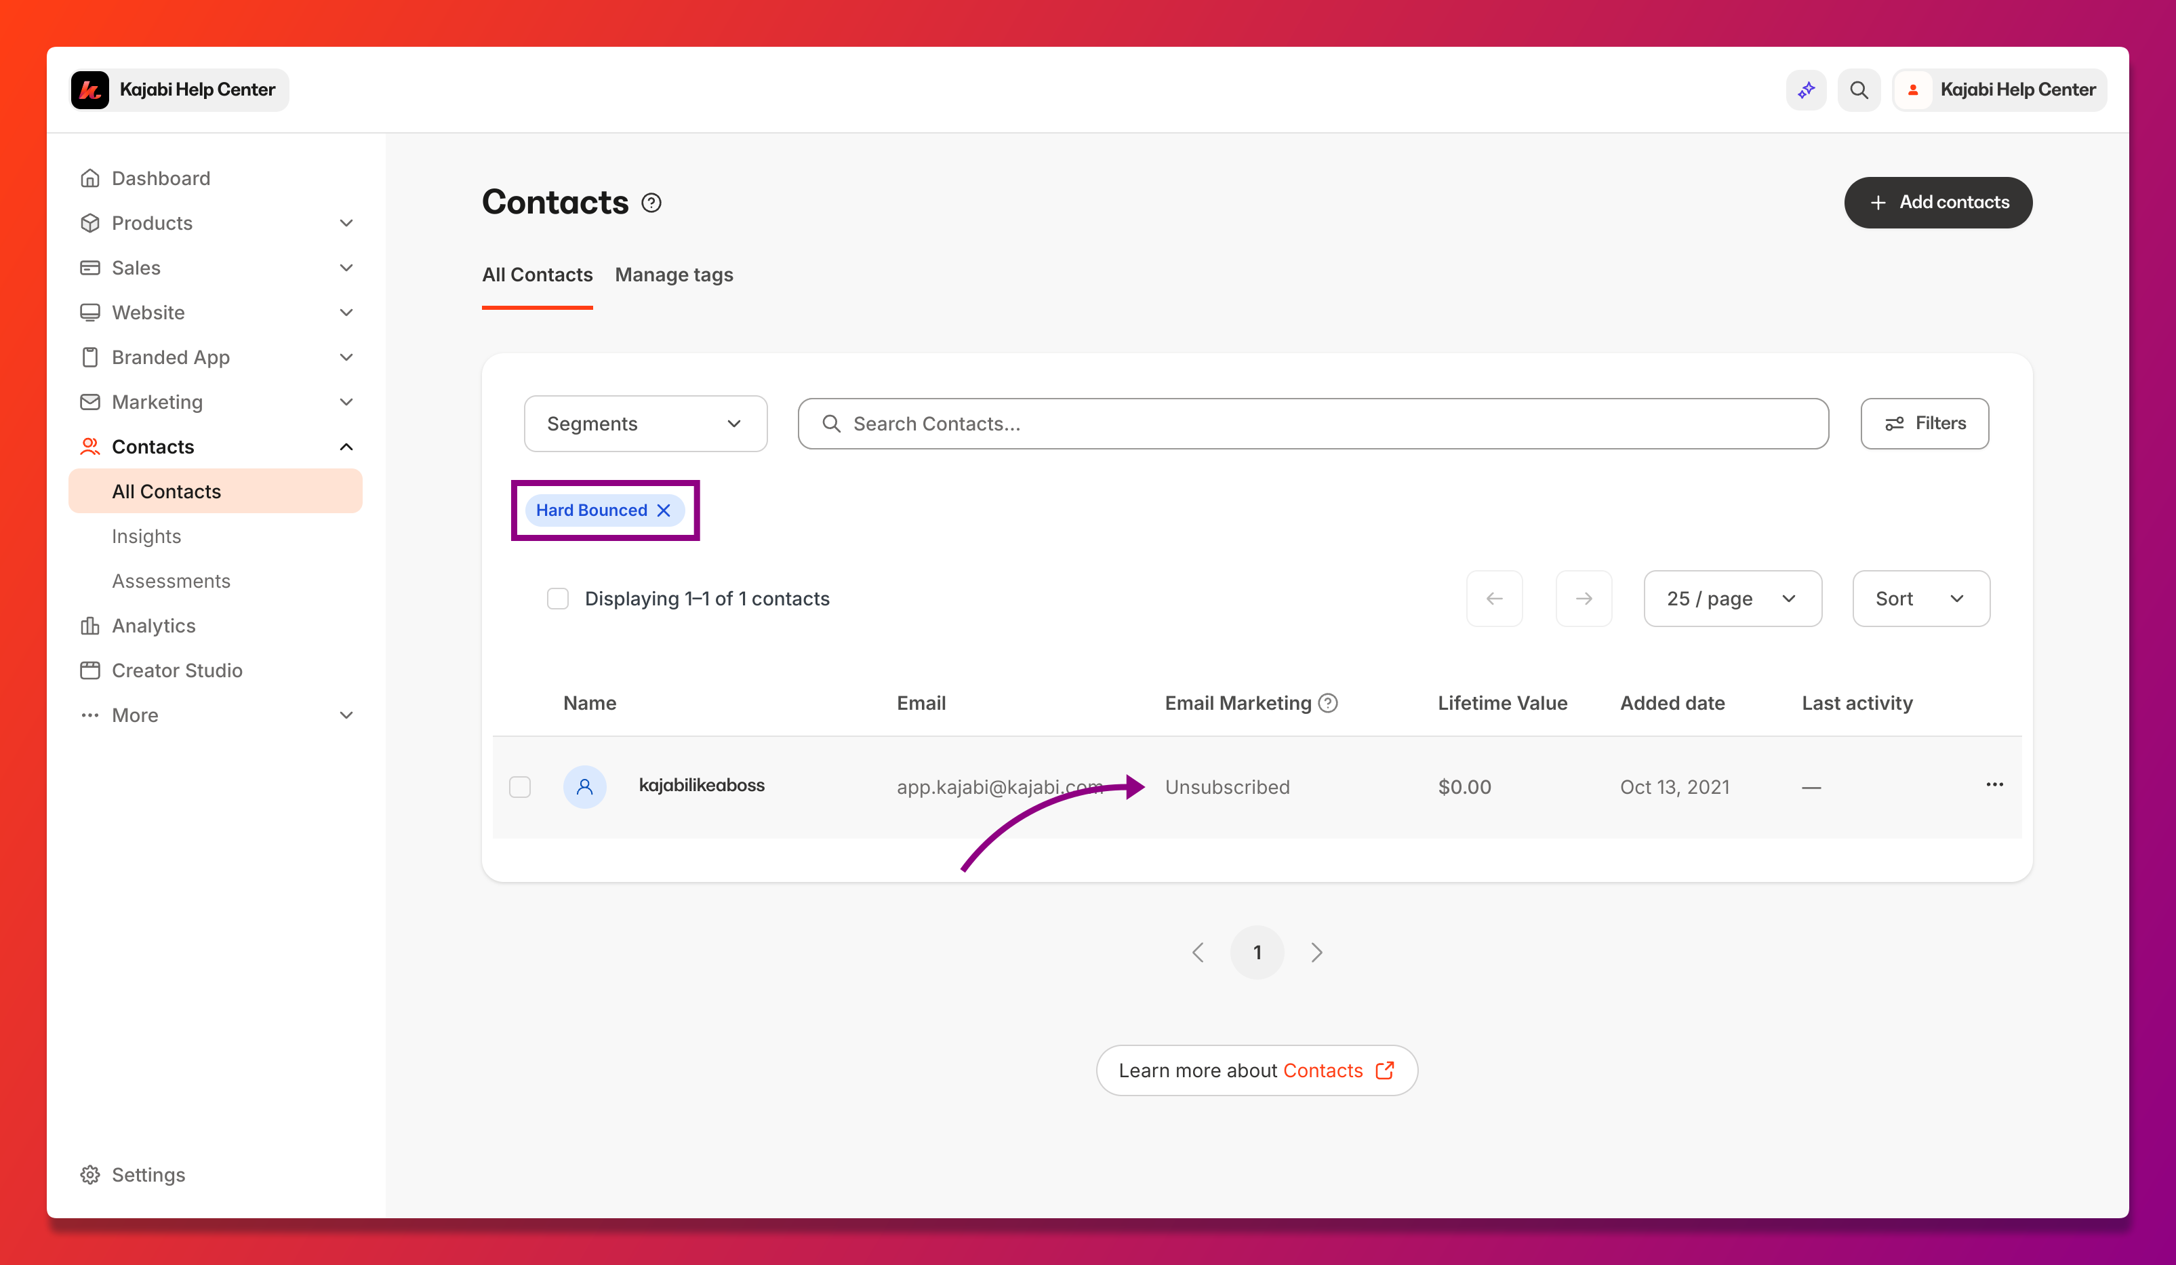
Task: Check the select-all contacts checkbox
Action: (x=558, y=599)
